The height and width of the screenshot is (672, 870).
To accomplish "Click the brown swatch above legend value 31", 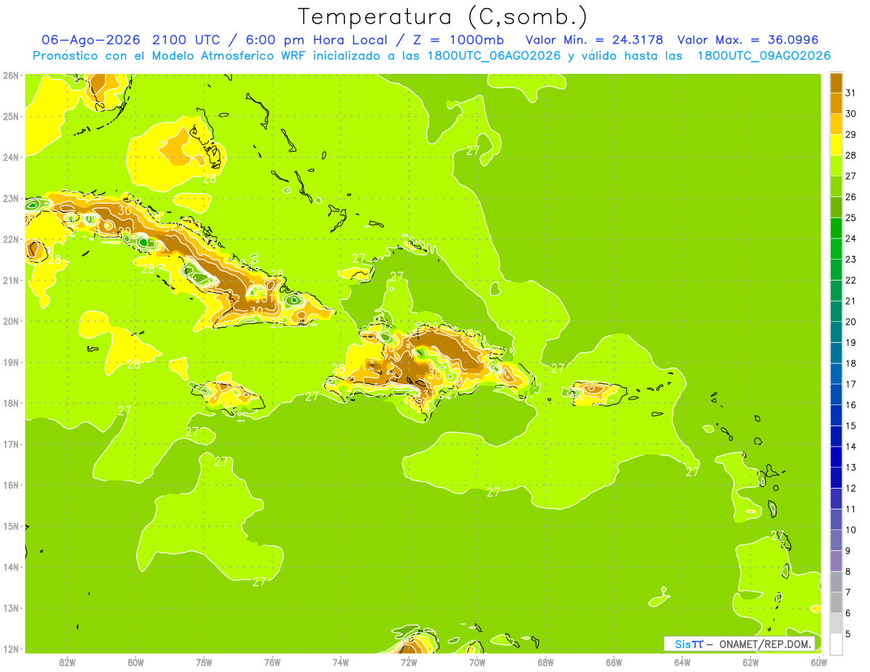I will [x=836, y=83].
